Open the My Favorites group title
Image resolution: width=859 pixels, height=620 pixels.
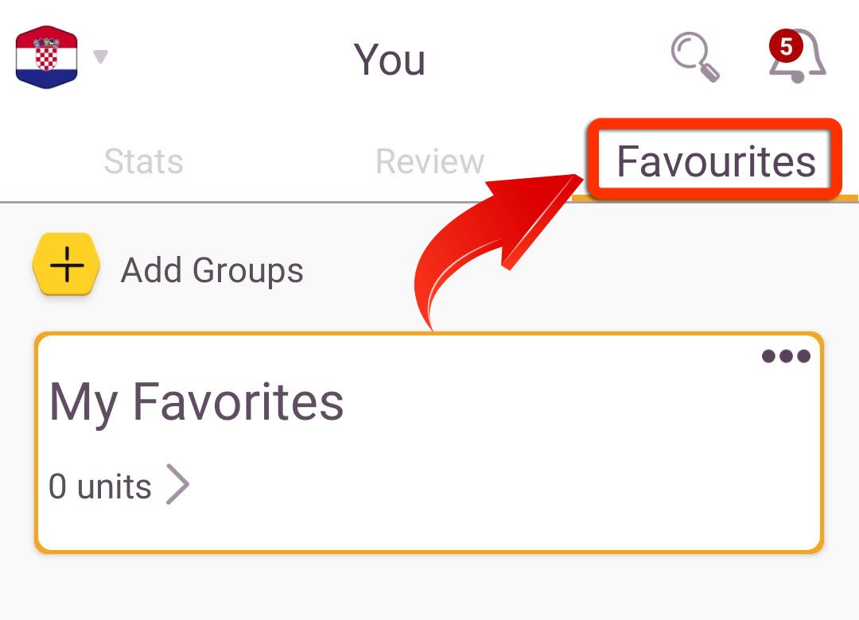[196, 402]
